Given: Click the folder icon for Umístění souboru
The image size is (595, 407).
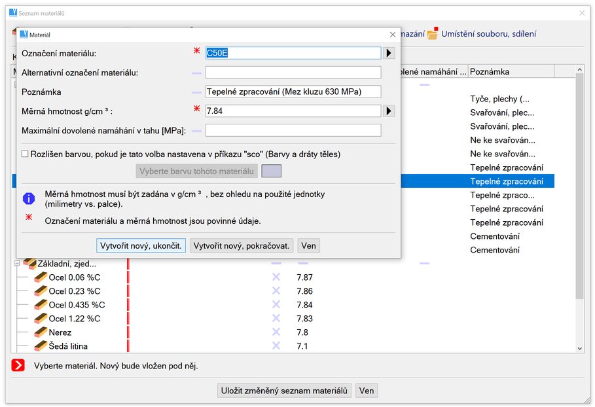Looking at the screenshot, I should pos(433,34).
